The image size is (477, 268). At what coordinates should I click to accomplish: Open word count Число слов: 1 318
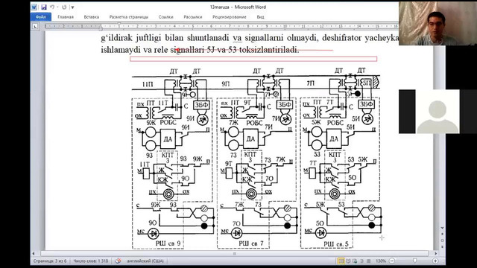[x=91, y=261]
